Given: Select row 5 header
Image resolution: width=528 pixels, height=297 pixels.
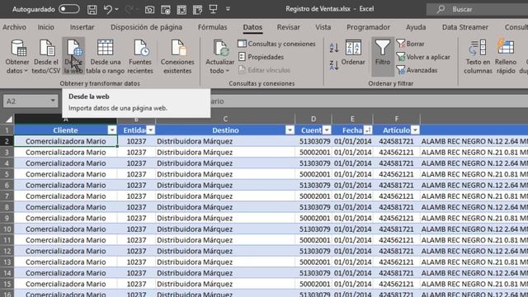Looking at the screenshot, I should tap(7, 174).
